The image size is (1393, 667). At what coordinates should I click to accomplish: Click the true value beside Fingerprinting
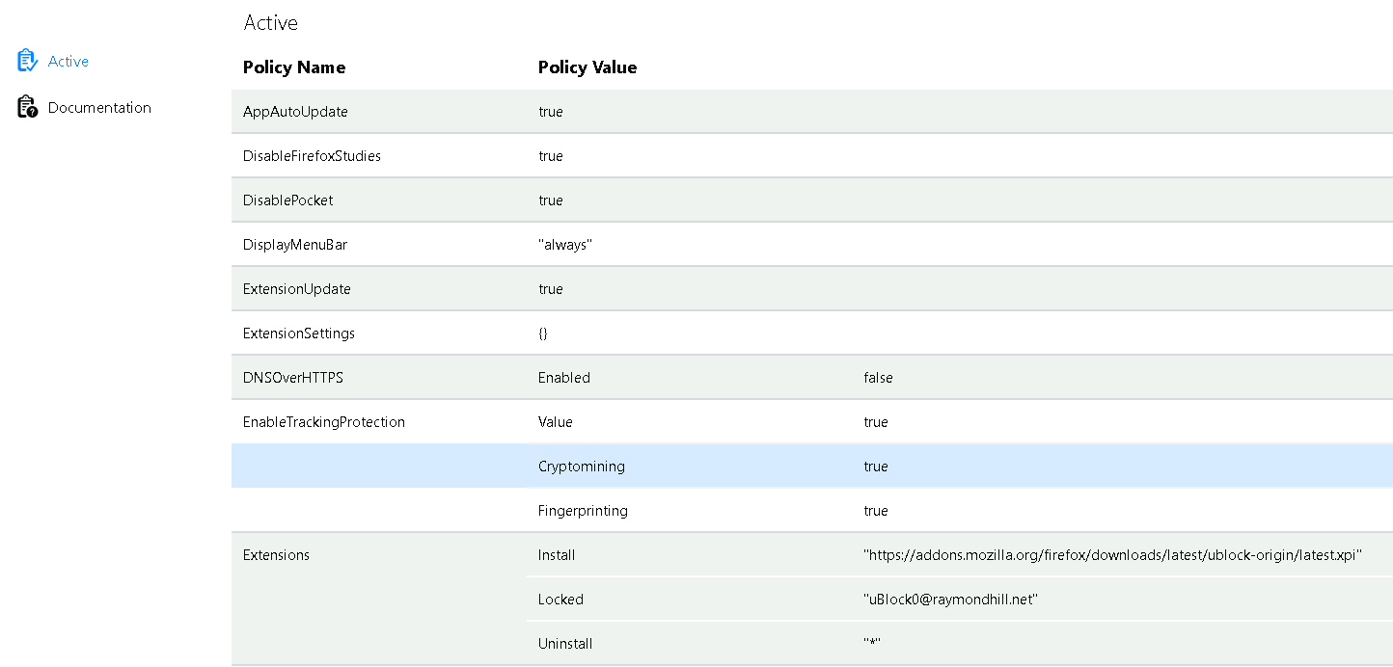(876, 511)
